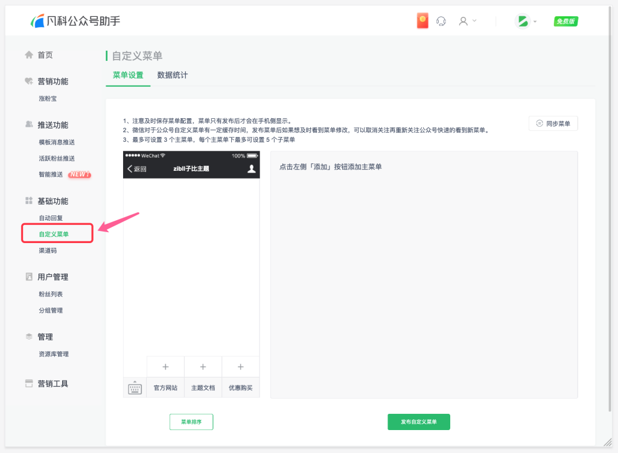The image size is (618, 453).
Task: Click the home icon beside 首页
Action: click(x=29, y=54)
